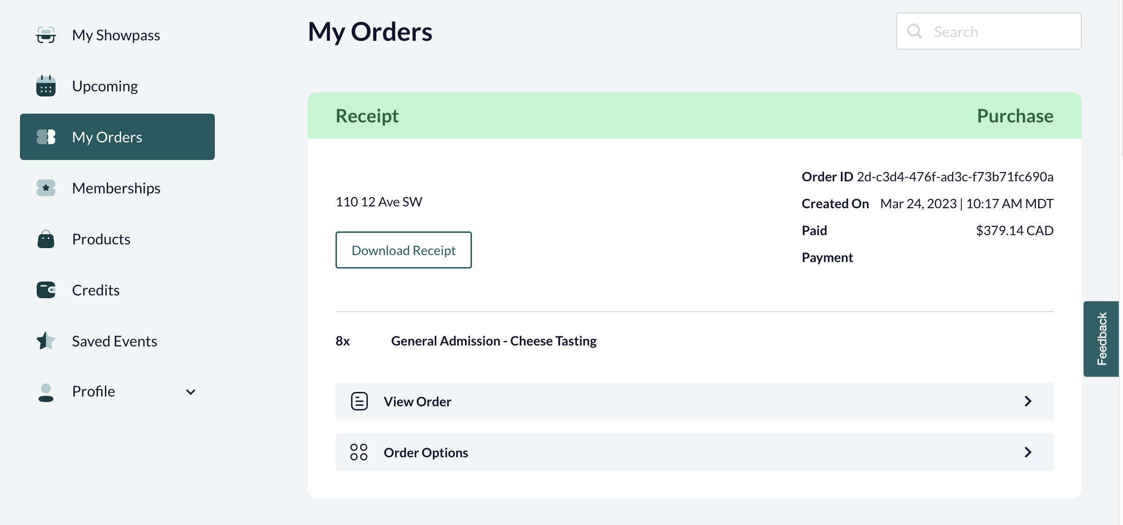Click the Saved Events star icon
This screenshot has width=1123, height=525.
coord(46,341)
